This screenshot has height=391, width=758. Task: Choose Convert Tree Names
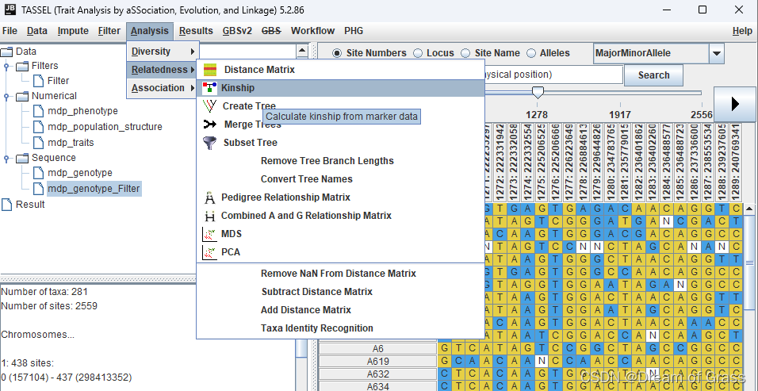[x=340, y=179]
